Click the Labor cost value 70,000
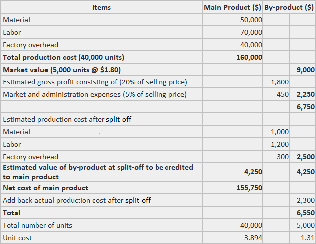316x244 pixels. tap(251, 32)
